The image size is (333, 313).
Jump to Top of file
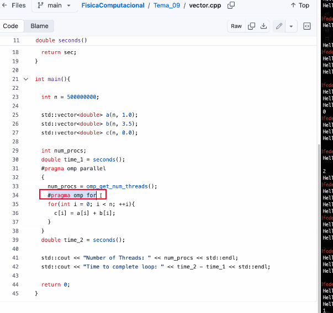click(x=300, y=6)
